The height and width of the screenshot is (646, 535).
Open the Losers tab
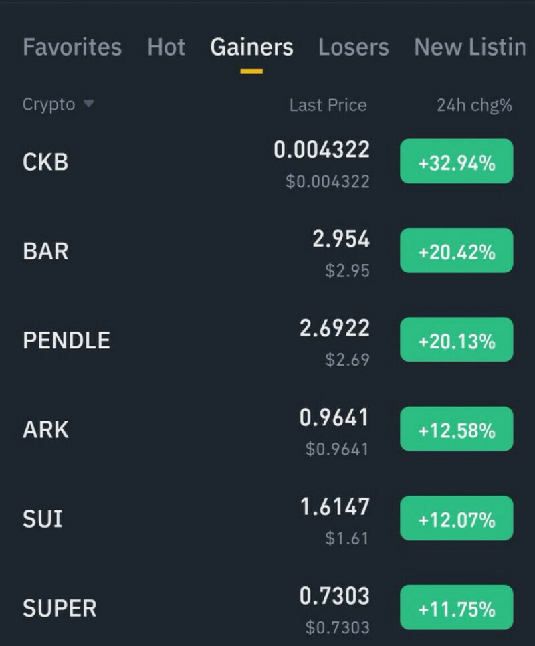tap(353, 47)
